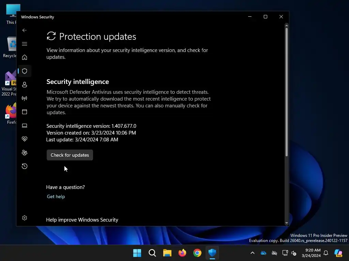
Task: Click the Security intelligence heading
Action: [78, 82]
